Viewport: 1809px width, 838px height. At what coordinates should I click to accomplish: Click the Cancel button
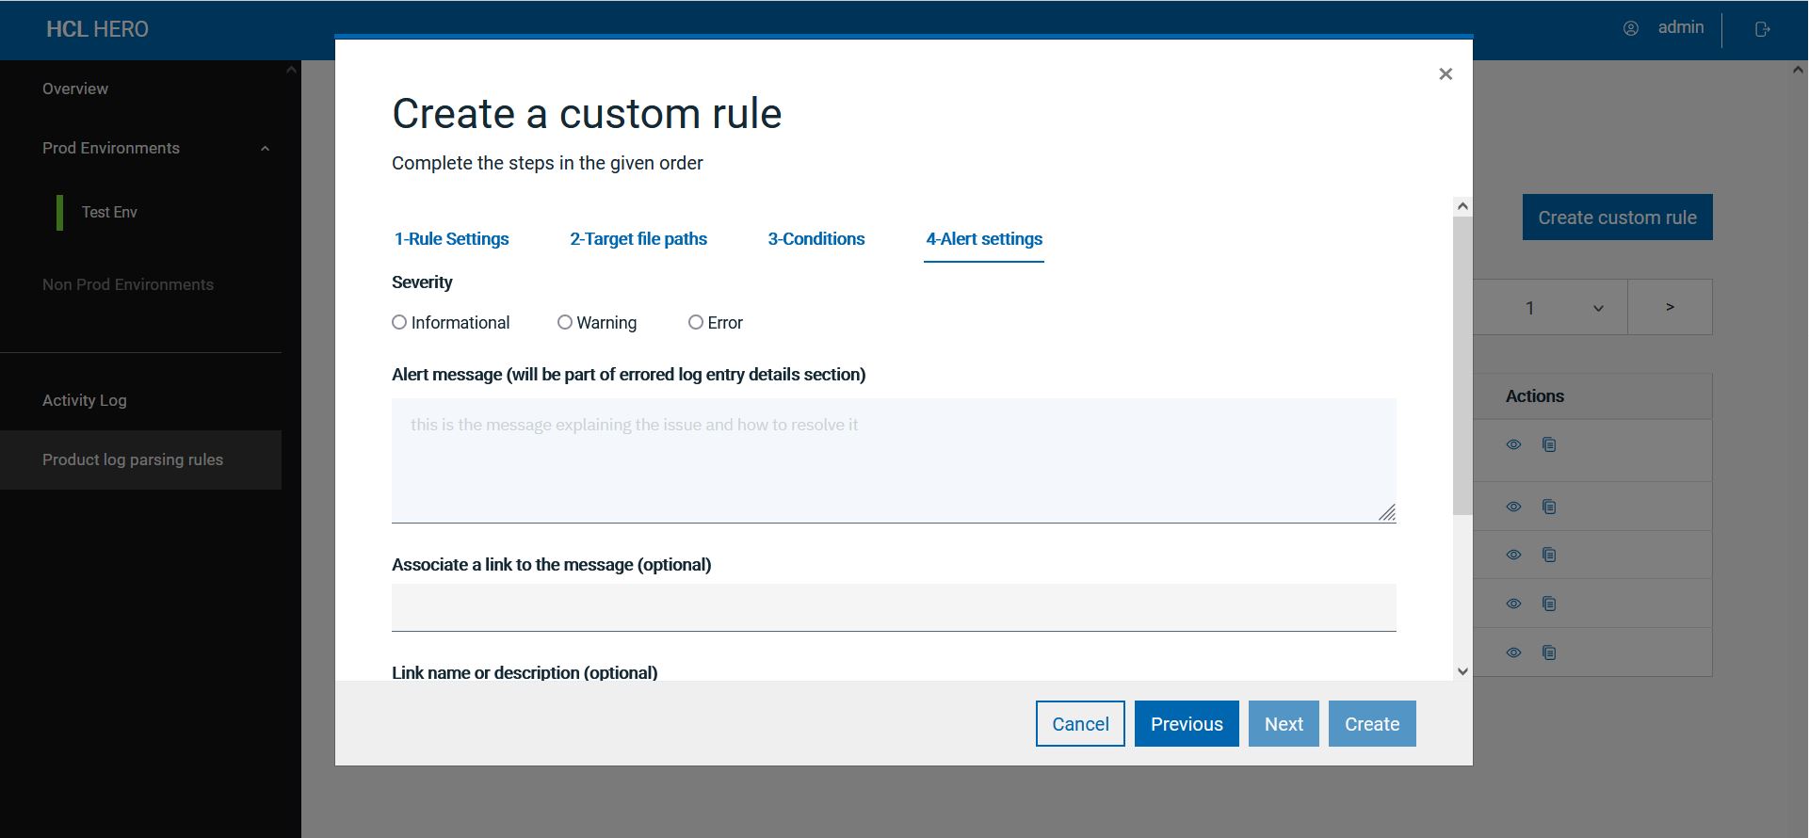click(1080, 724)
